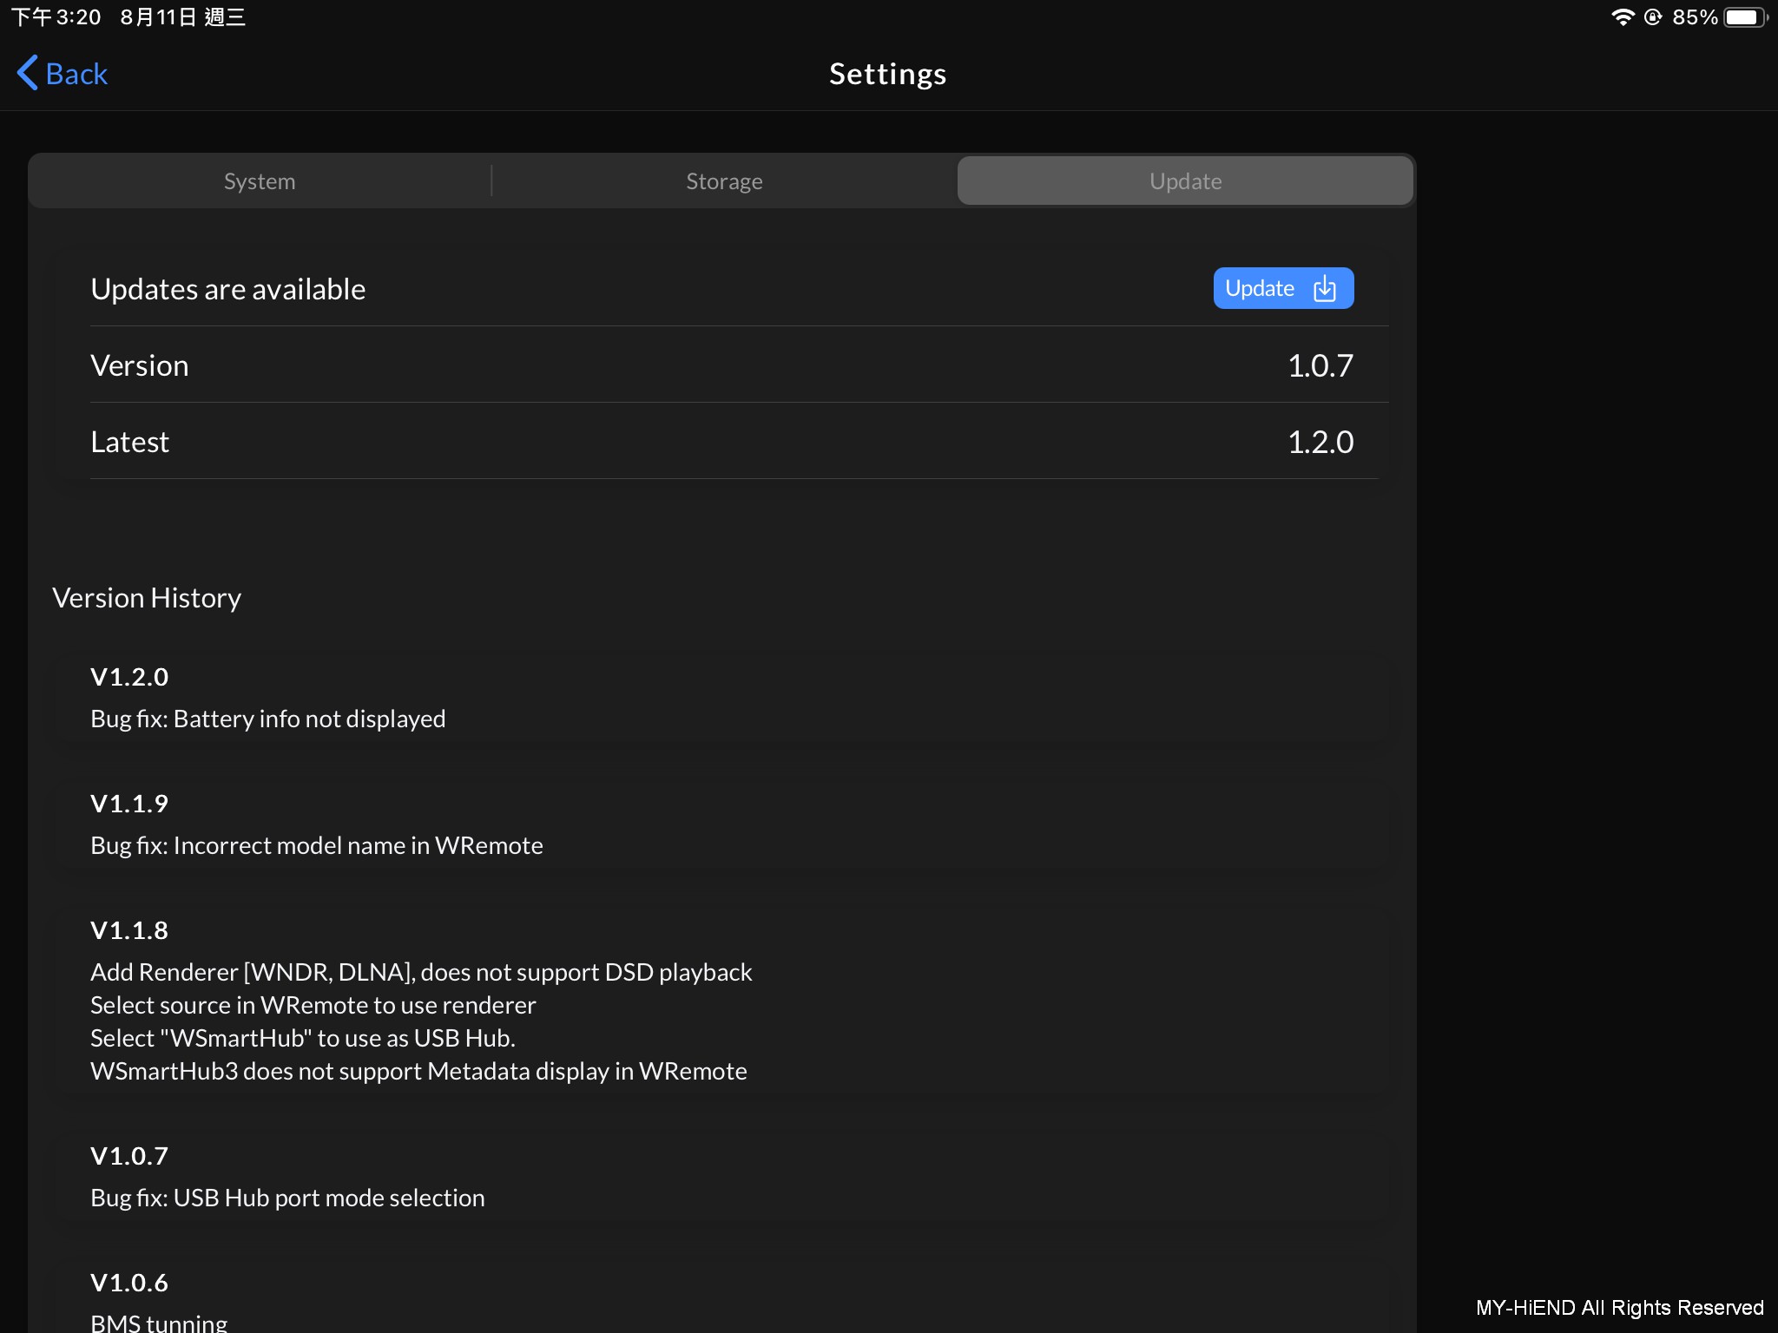Image resolution: width=1778 pixels, height=1333 pixels.
Task: Tap the orientation lock status icon
Action: tap(1653, 17)
